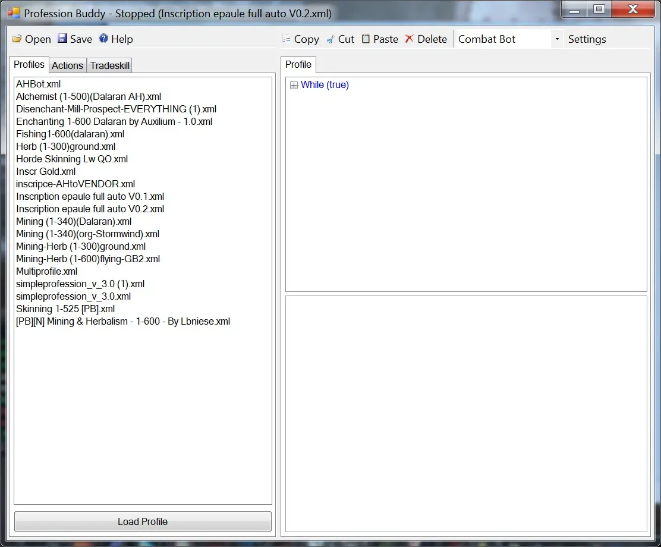This screenshot has width=661, height=547.
Task: Switch to the Actions tab
Action: (67, 66)
